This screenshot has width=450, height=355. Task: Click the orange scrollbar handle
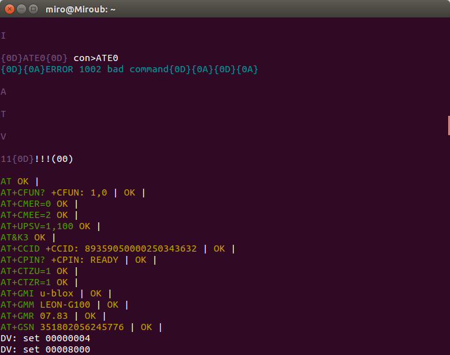[x=449, y=125]
